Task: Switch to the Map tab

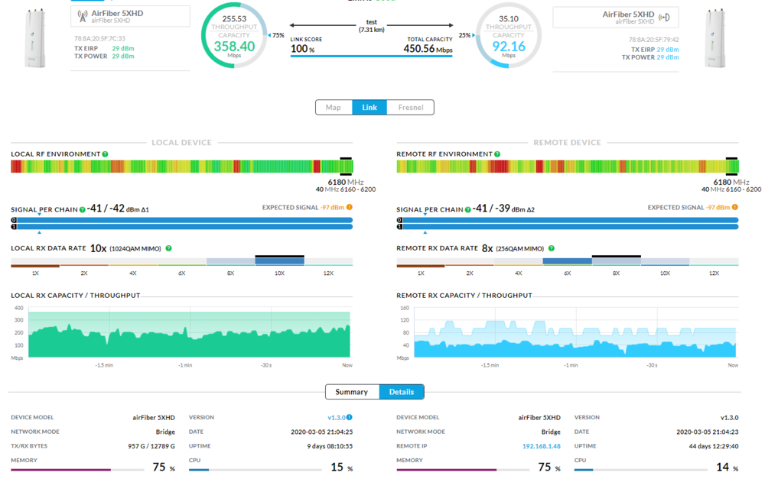Action: (x=334, y=108)
